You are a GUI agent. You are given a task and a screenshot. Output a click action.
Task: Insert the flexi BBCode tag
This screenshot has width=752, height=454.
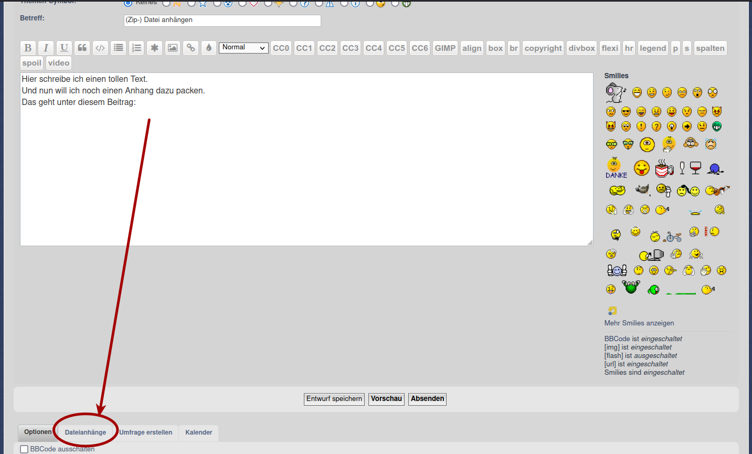pos(610,48)
